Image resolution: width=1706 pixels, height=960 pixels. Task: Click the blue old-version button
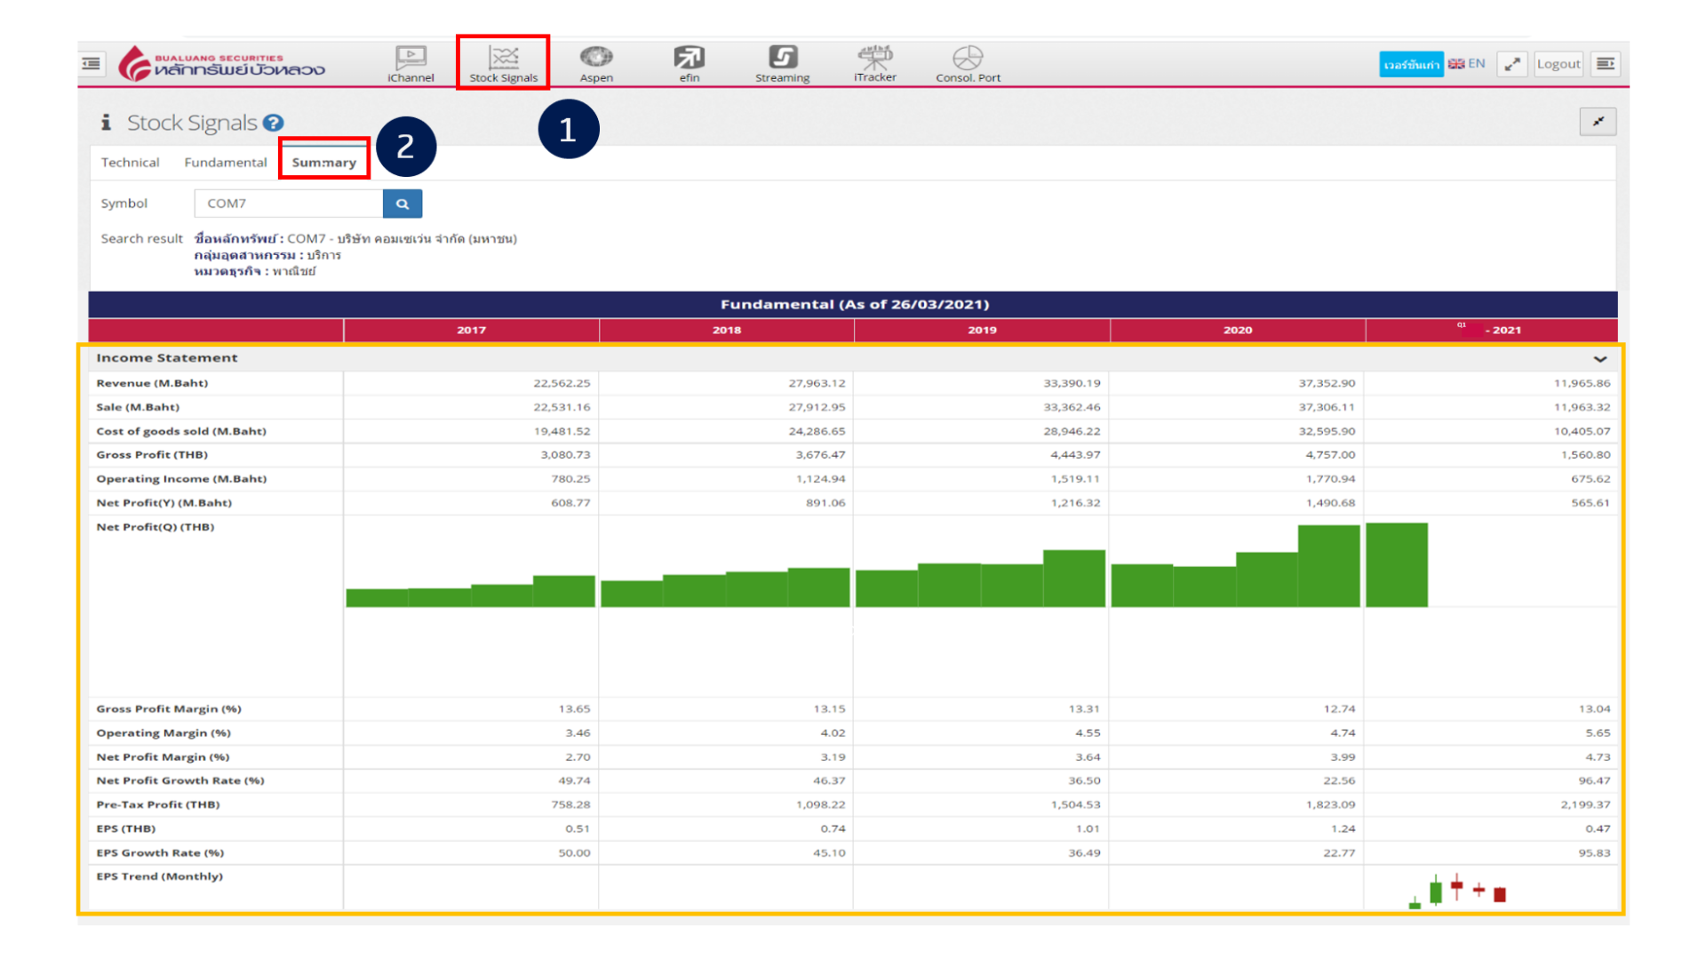(1411, 64)
